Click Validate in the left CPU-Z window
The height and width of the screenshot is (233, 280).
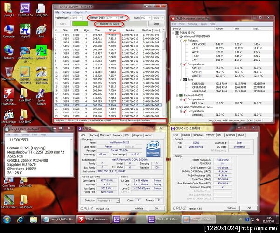tap(139, 208)
